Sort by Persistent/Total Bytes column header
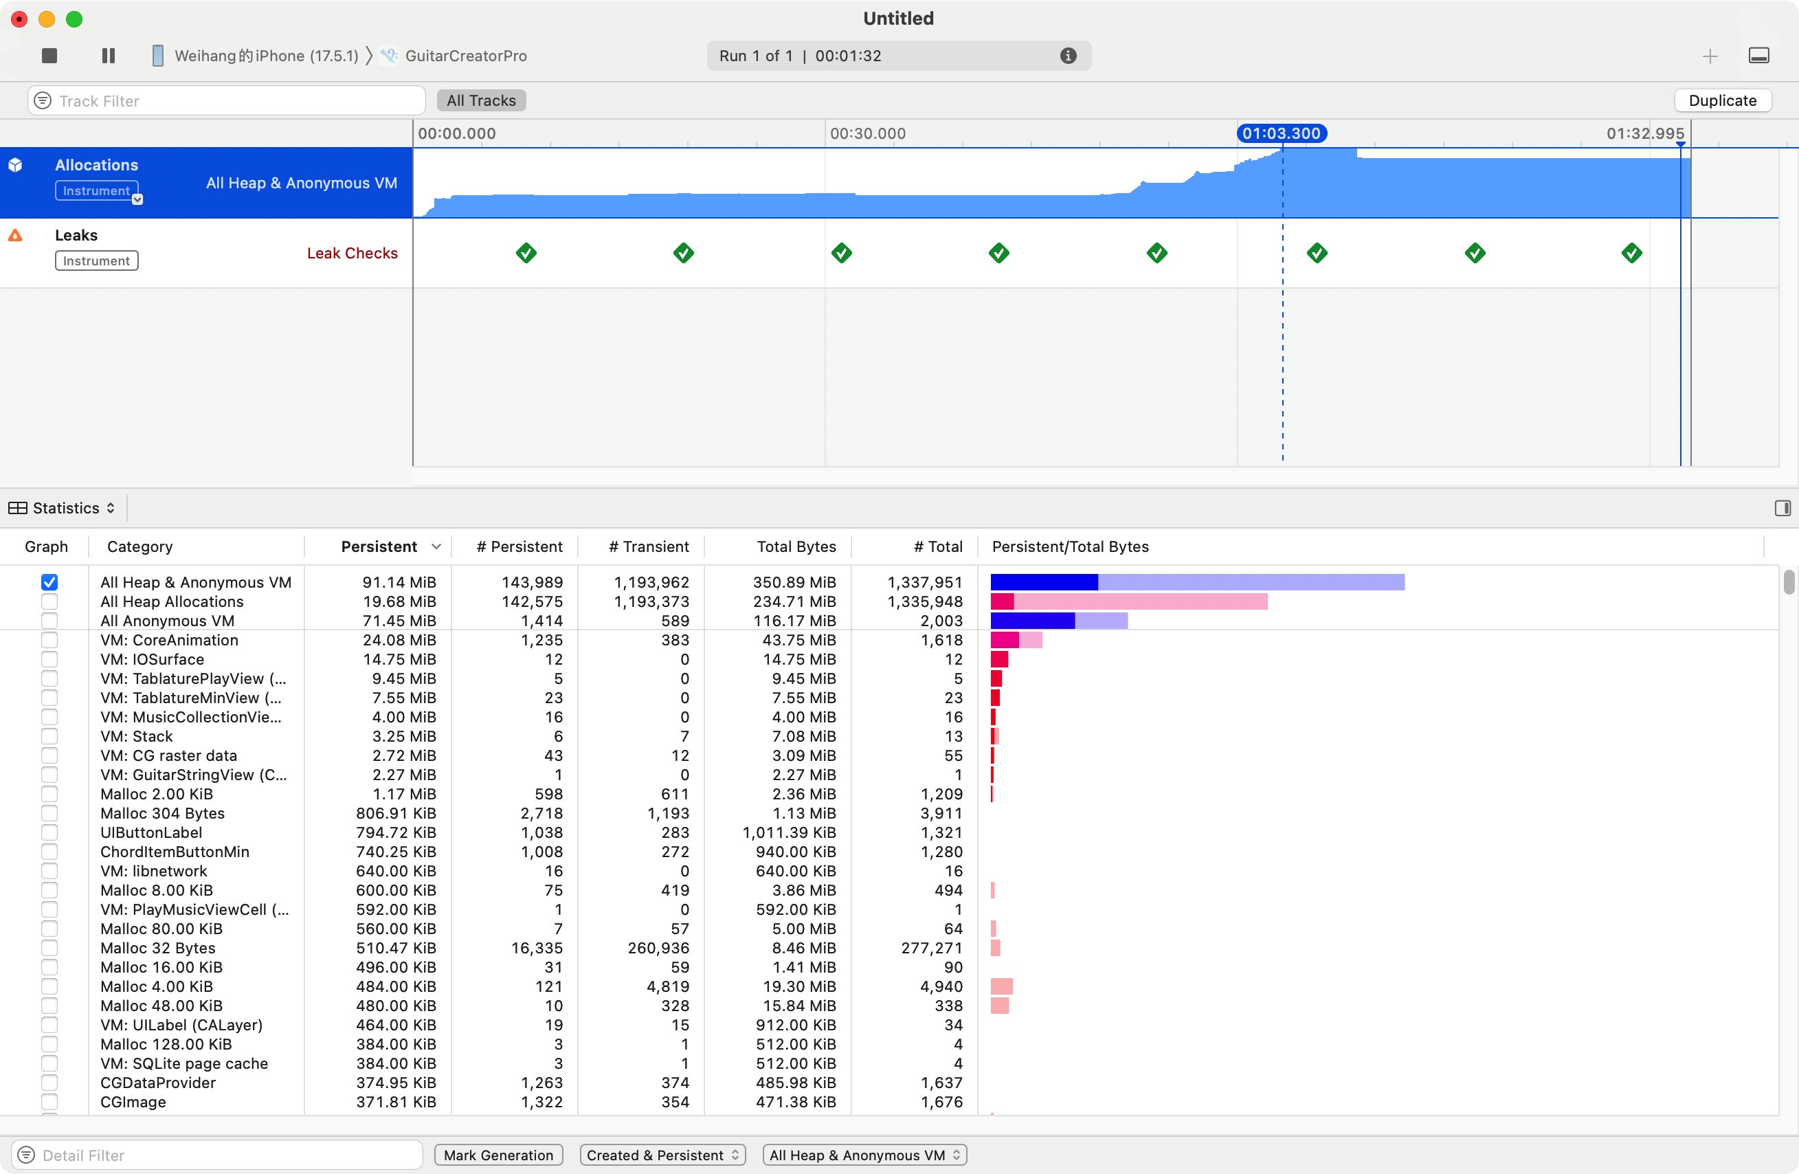 click(x=1069, y=546)
